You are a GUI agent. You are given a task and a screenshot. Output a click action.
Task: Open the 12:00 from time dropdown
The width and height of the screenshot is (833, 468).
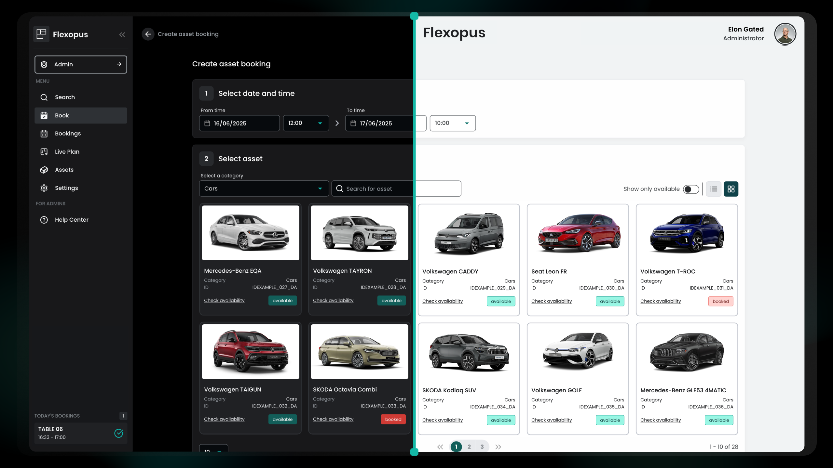click(306, 123)
